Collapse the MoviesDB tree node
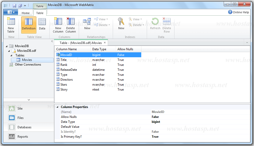 [7, 46]
